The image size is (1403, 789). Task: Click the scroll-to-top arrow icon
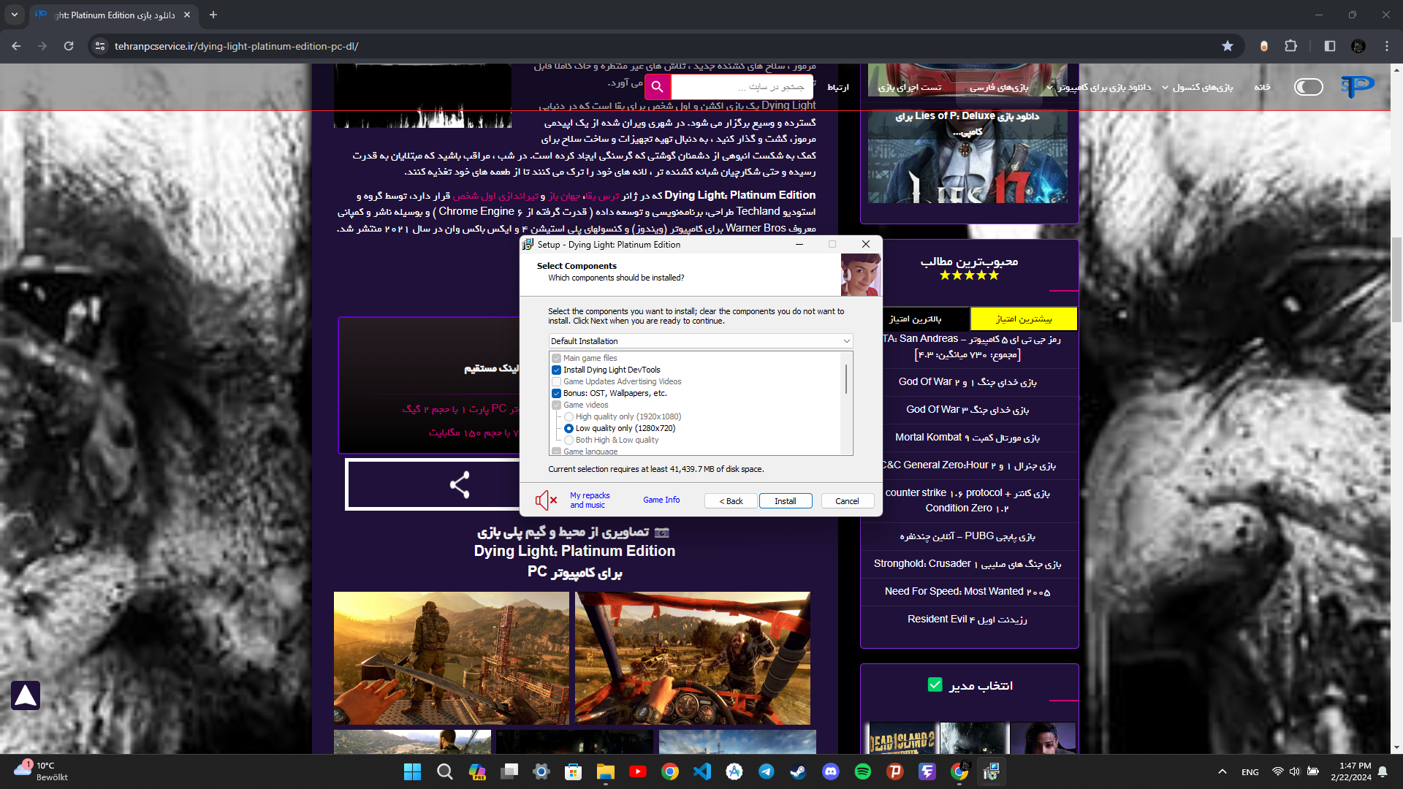pyautogui.click(x=26, y=695)
